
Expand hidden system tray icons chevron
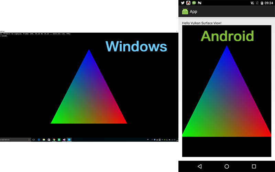152,140
